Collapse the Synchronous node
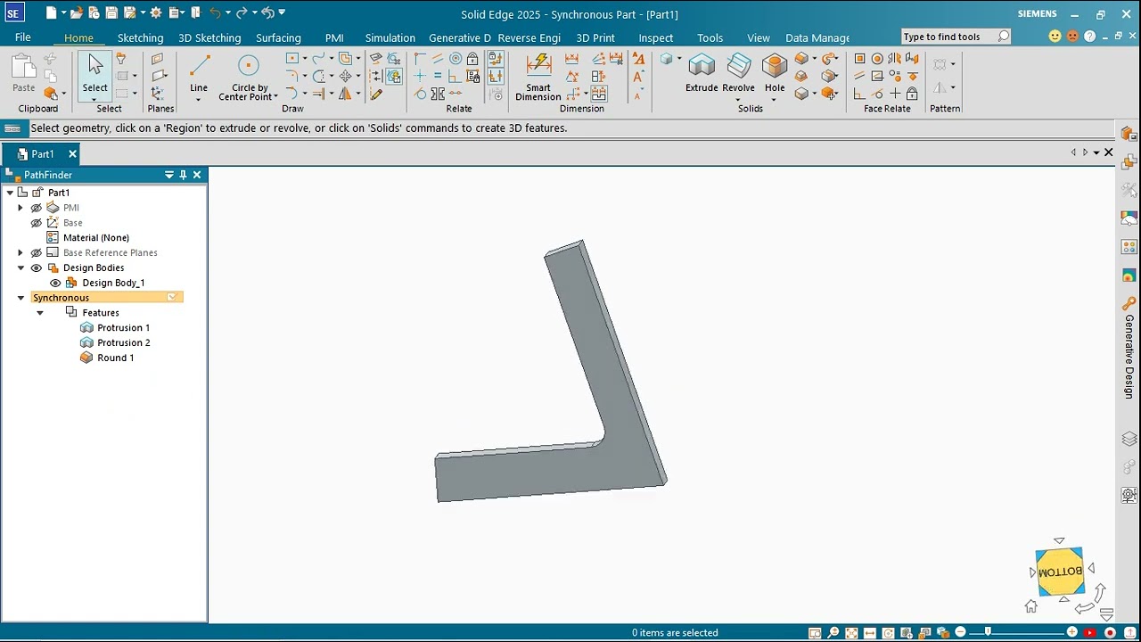1141x642 pixels. tap(21, 298)
